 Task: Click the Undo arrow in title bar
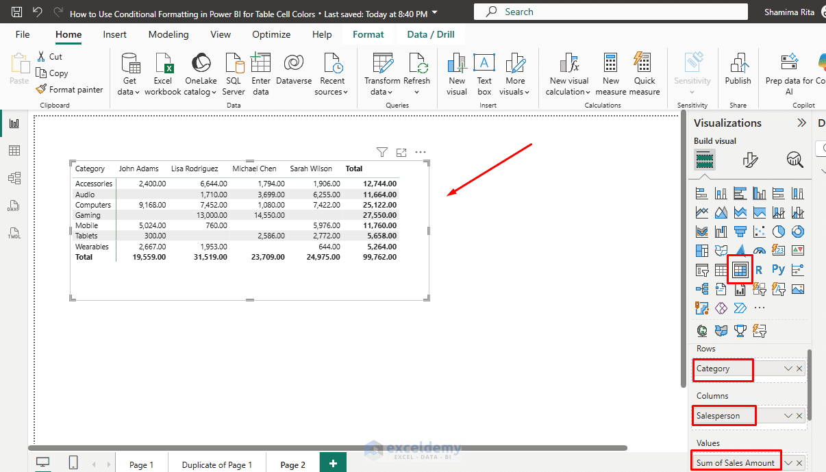click(38, 12)
